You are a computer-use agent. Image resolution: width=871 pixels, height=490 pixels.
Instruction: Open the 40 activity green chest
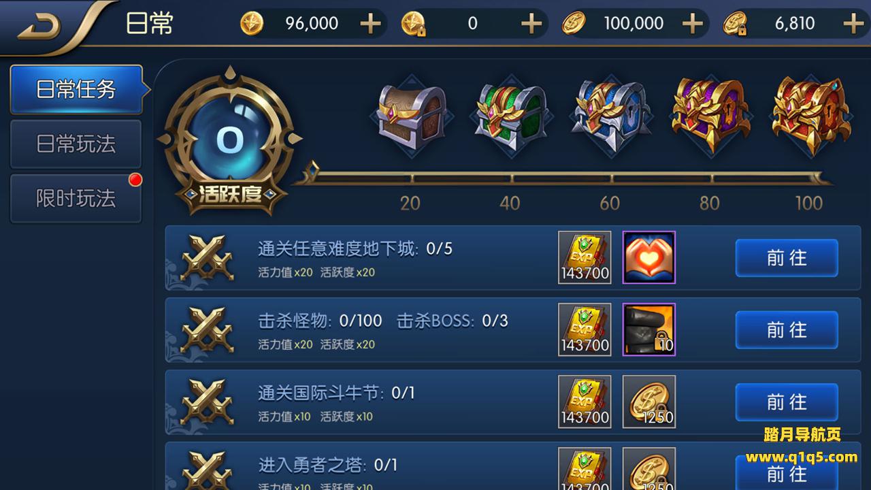click(510, 117)
